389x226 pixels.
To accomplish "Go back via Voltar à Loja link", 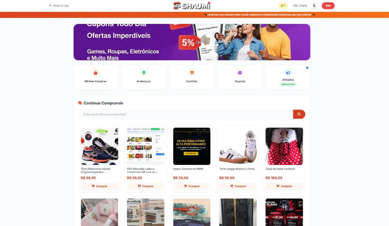I will coord(59,5).
